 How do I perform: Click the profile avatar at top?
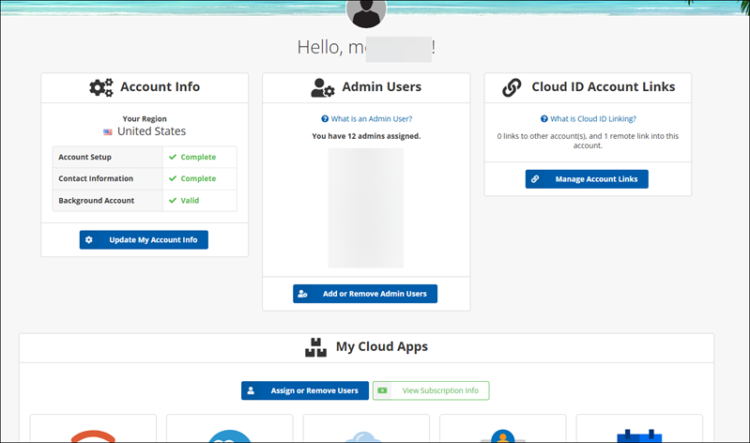click(366, 10)
